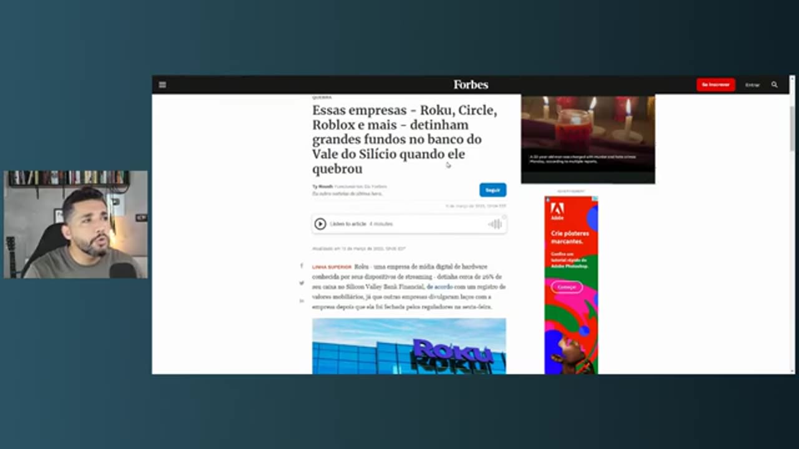Play the Listen to article audio
The image size is (799, 449).
tap(320, 224)
